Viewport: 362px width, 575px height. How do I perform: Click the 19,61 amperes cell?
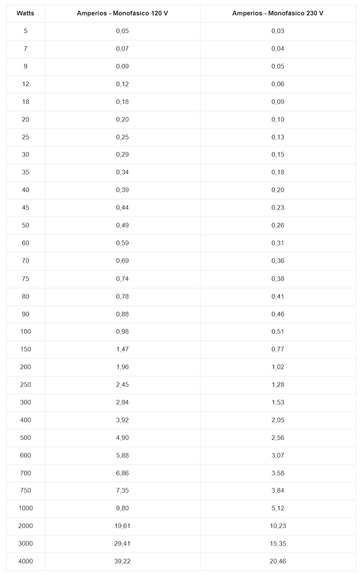pos(122,526)
